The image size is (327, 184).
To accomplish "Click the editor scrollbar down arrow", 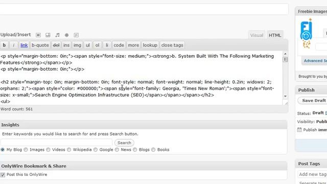I will point(285,96).
